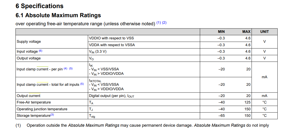Select the MIN column header
The width and height of the screenshot is (296, 128).
pyautogui.click(x=221, y=32)
